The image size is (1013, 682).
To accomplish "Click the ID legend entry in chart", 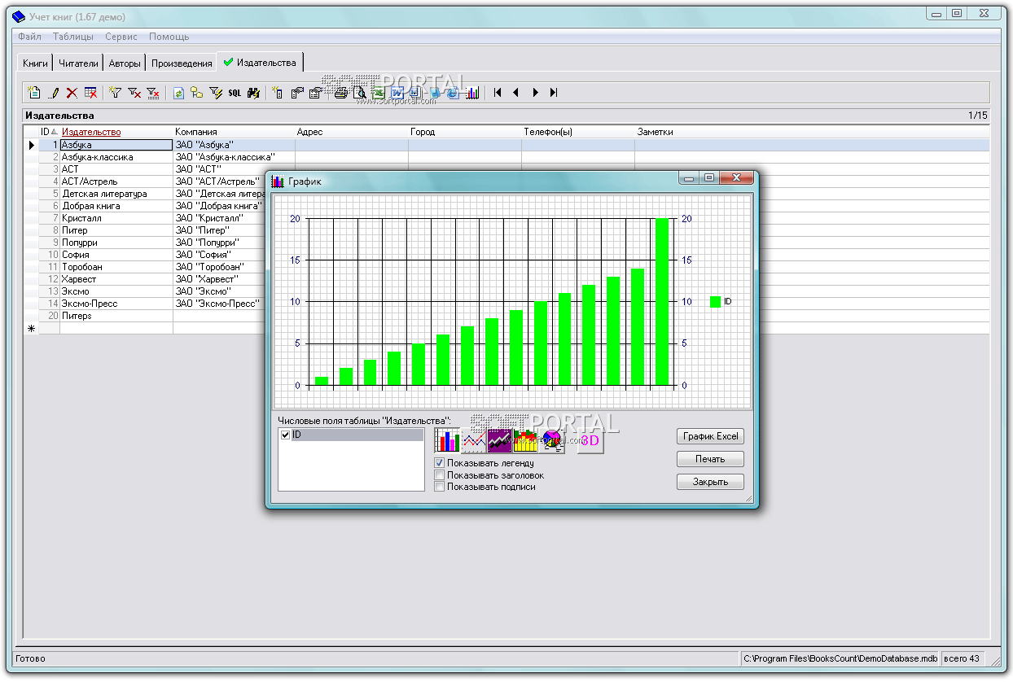I will pos(721,301).
